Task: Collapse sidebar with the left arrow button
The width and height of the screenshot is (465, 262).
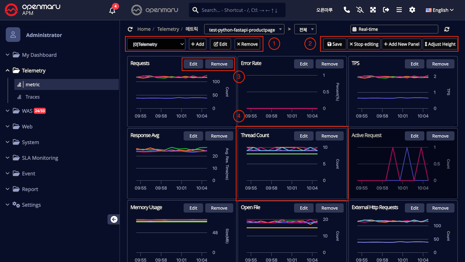Action: (x=114, y=219)
